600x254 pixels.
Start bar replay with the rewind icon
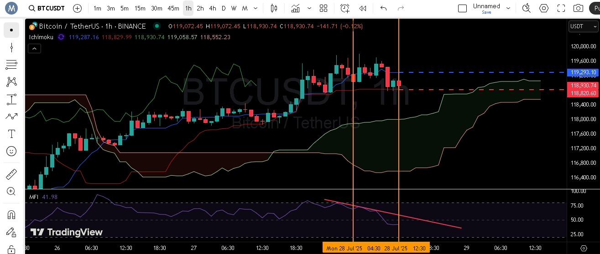[x=363, y=8]
